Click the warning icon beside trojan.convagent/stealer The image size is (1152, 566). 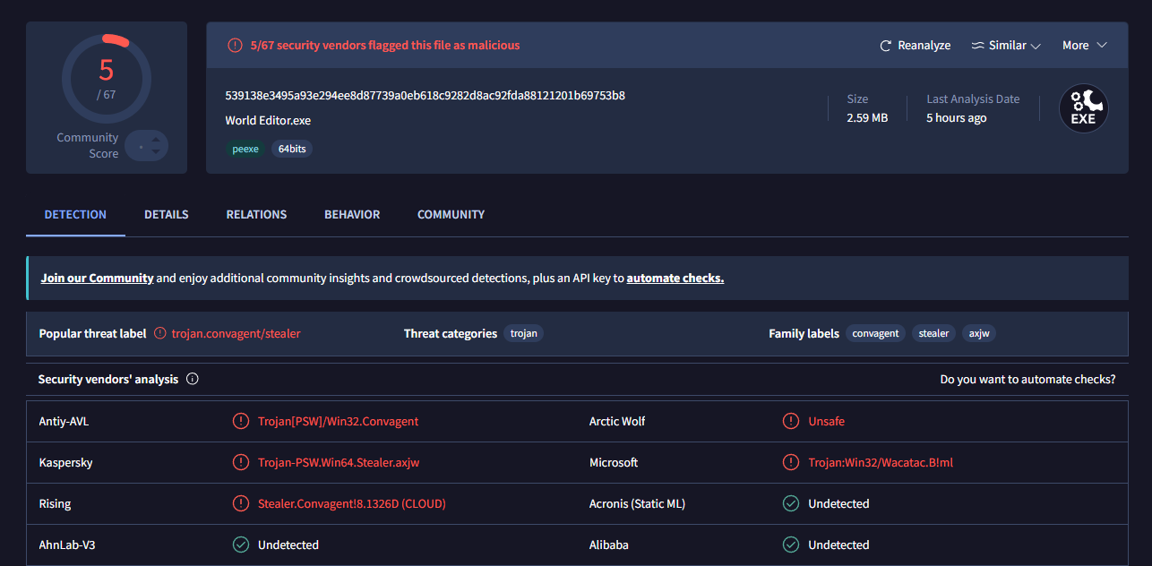(x=160, y=333)
